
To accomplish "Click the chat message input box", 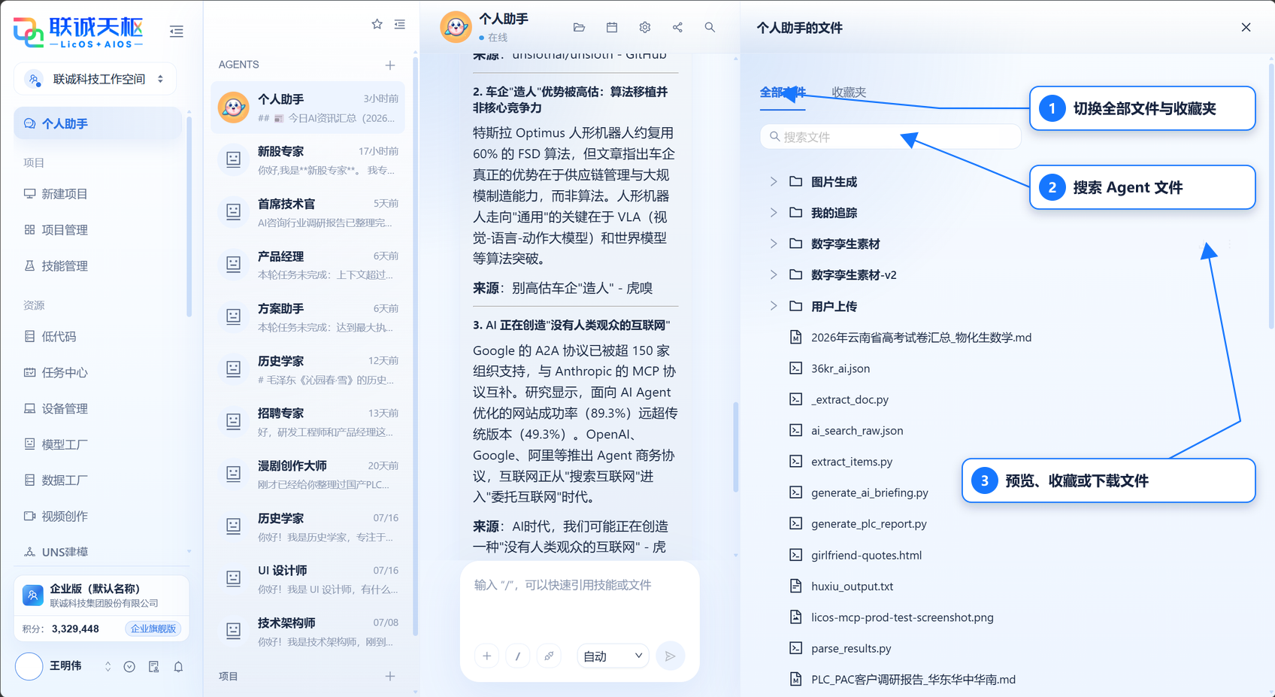I will click(x=580, y=602).
